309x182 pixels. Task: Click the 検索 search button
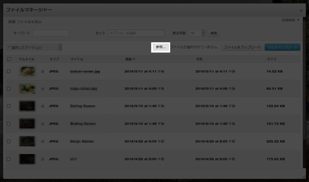pos(214,33)
